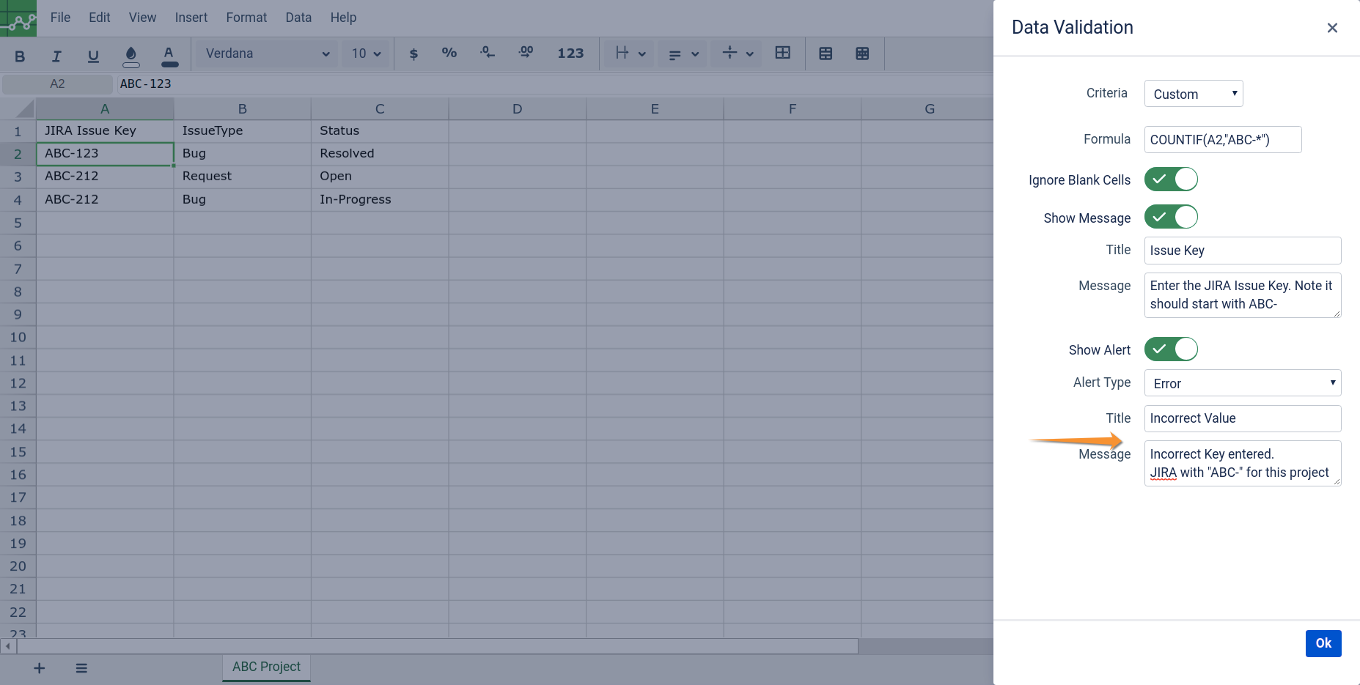This screenshot has width=1360, height=685.
Task: Select column D header
Action: coord(518,109)
